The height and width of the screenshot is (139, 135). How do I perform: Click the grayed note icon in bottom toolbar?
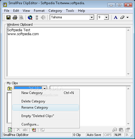tap(42, 130)
